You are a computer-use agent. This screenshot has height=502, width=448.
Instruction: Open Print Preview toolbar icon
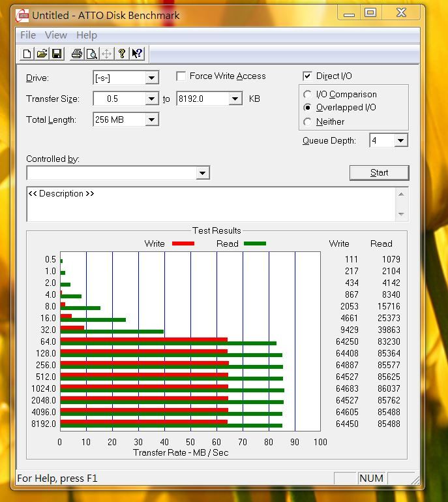click(92, 54)
